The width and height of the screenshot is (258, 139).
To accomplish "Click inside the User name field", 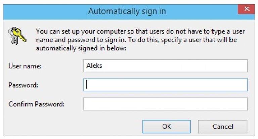I will tap(165, 66).
